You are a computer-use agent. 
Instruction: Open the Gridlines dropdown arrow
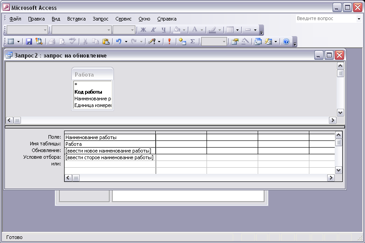point(237,30)
